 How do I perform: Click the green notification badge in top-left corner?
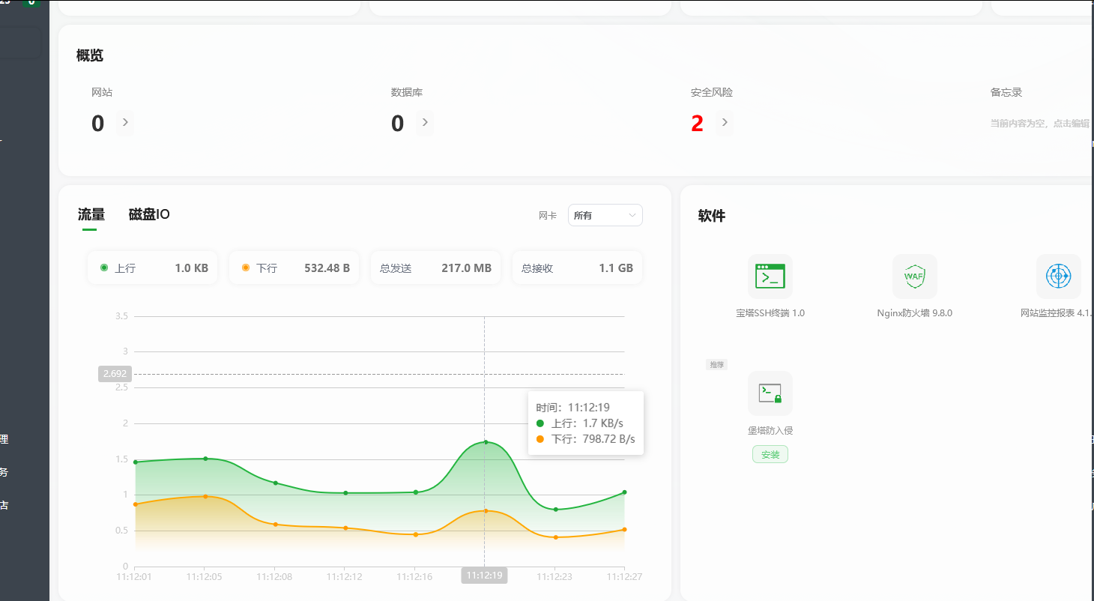pyautogui.click(x=31, y=4)
